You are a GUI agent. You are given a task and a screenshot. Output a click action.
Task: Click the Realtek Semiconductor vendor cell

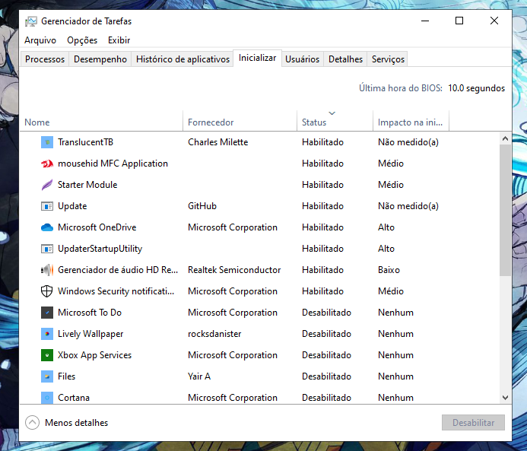coord(234,270)
